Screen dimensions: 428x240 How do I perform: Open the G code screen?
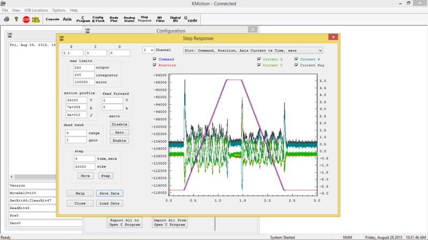191,19
